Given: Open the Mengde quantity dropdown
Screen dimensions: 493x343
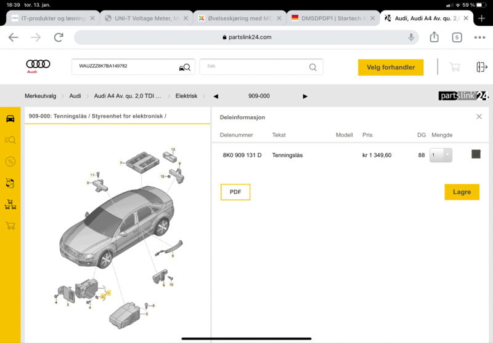Looking at the screenshot, I should (x=442, y=156).
